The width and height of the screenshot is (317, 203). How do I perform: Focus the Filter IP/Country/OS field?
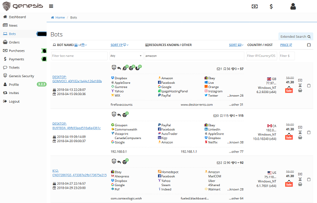coord(262,56)
